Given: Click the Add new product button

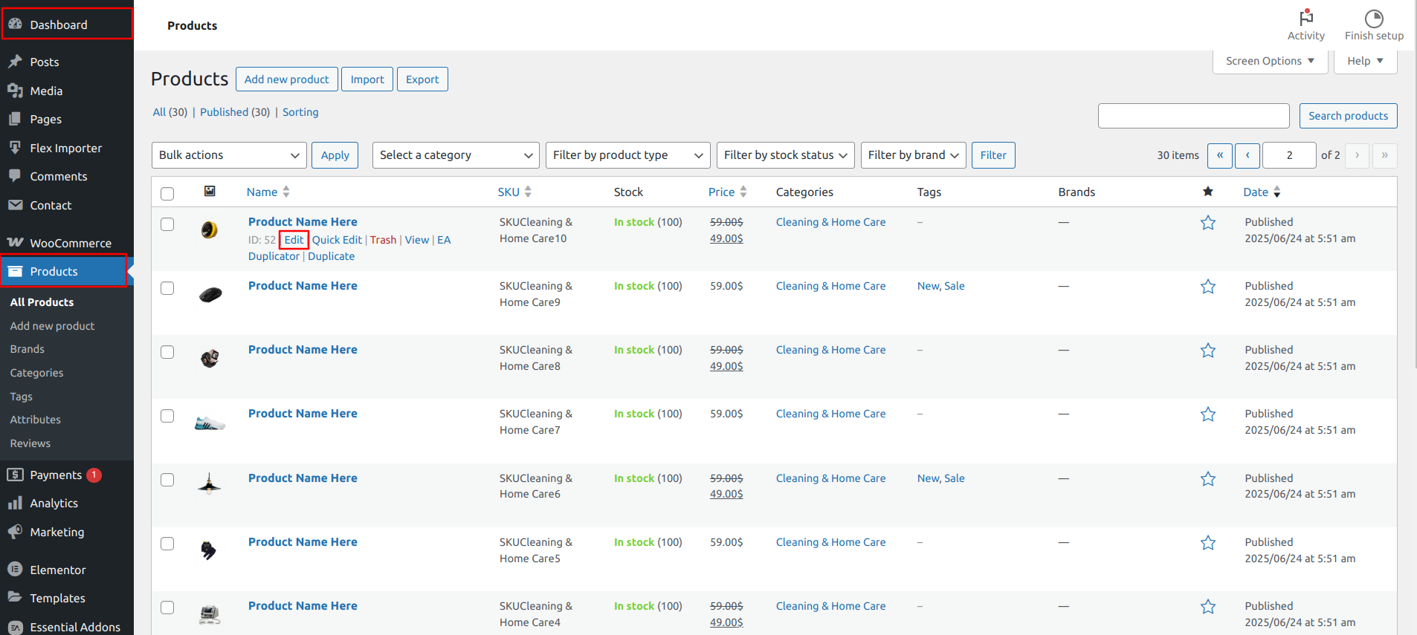Looking at the screenshot, I should 287,79.
